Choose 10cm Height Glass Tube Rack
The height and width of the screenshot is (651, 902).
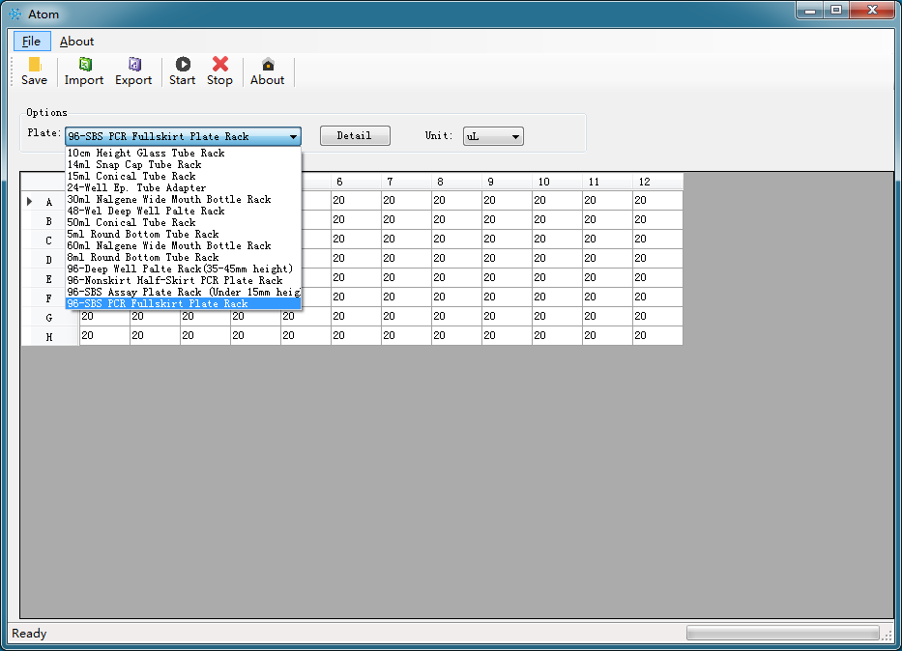tap(146, 154)
